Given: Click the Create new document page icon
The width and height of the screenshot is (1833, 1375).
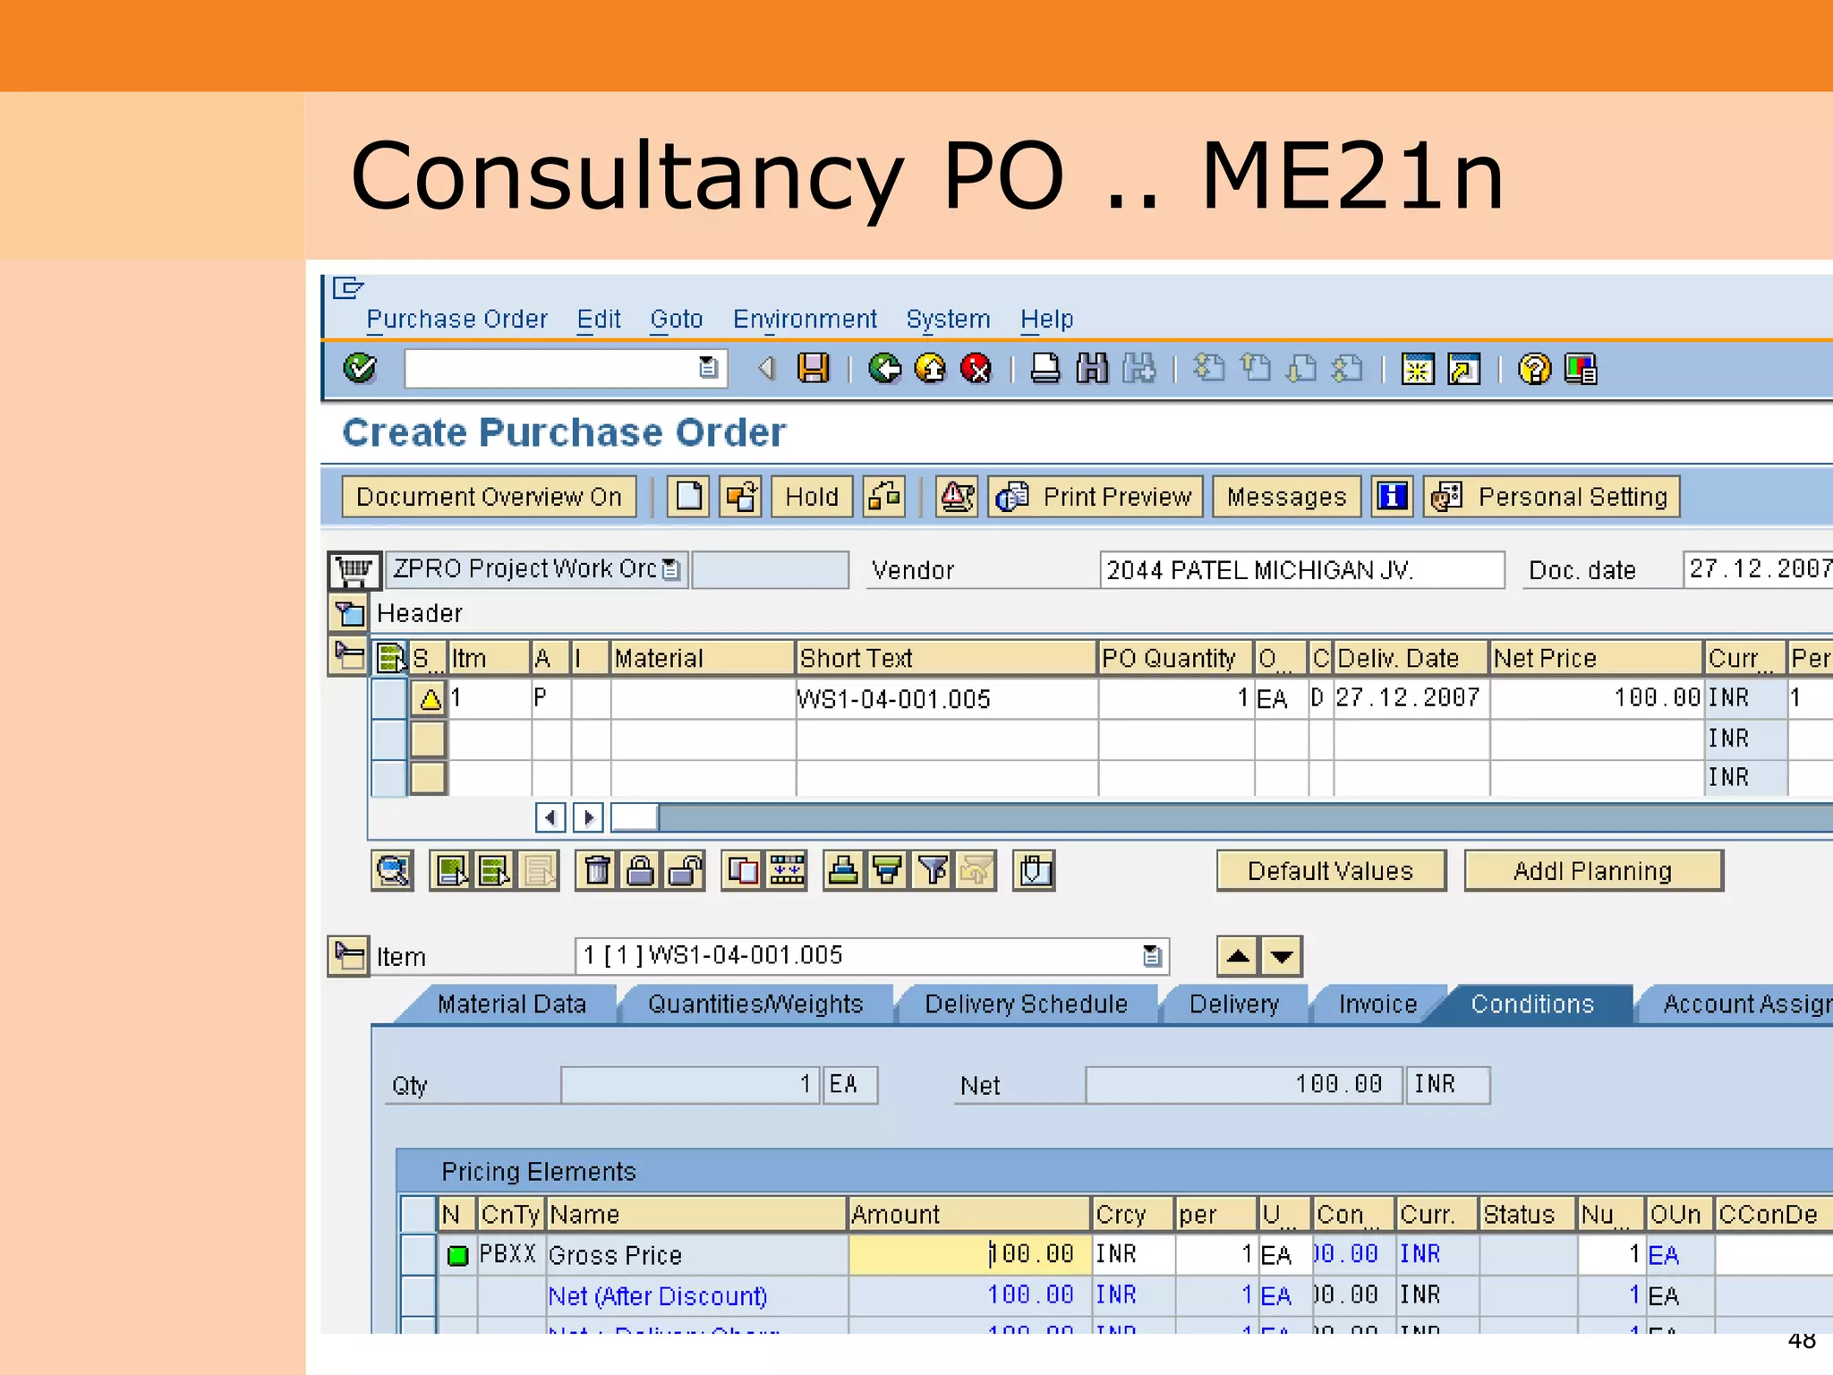Looking at the screenshot, I should [688, 496].
